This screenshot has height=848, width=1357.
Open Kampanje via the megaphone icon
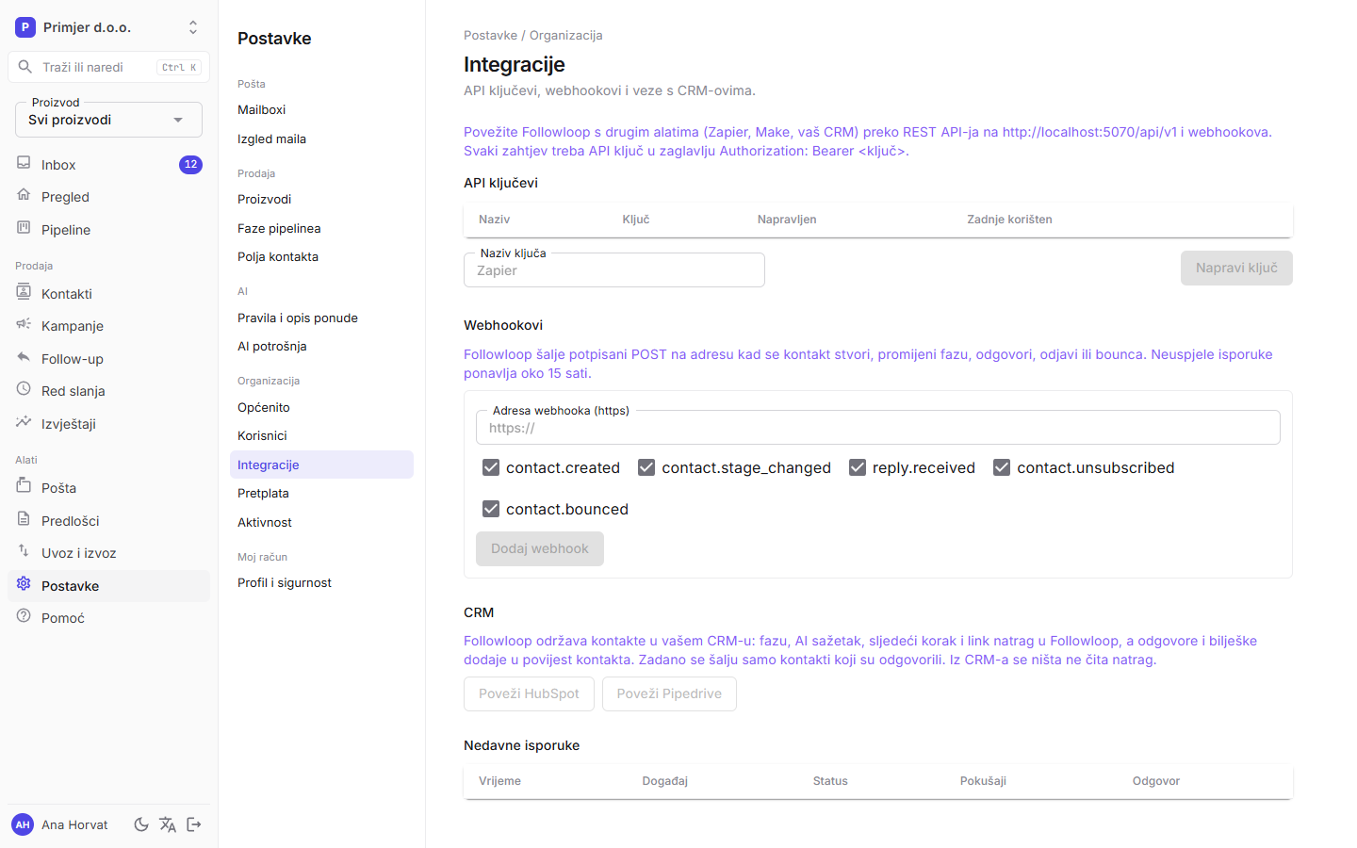click(24, 324)
